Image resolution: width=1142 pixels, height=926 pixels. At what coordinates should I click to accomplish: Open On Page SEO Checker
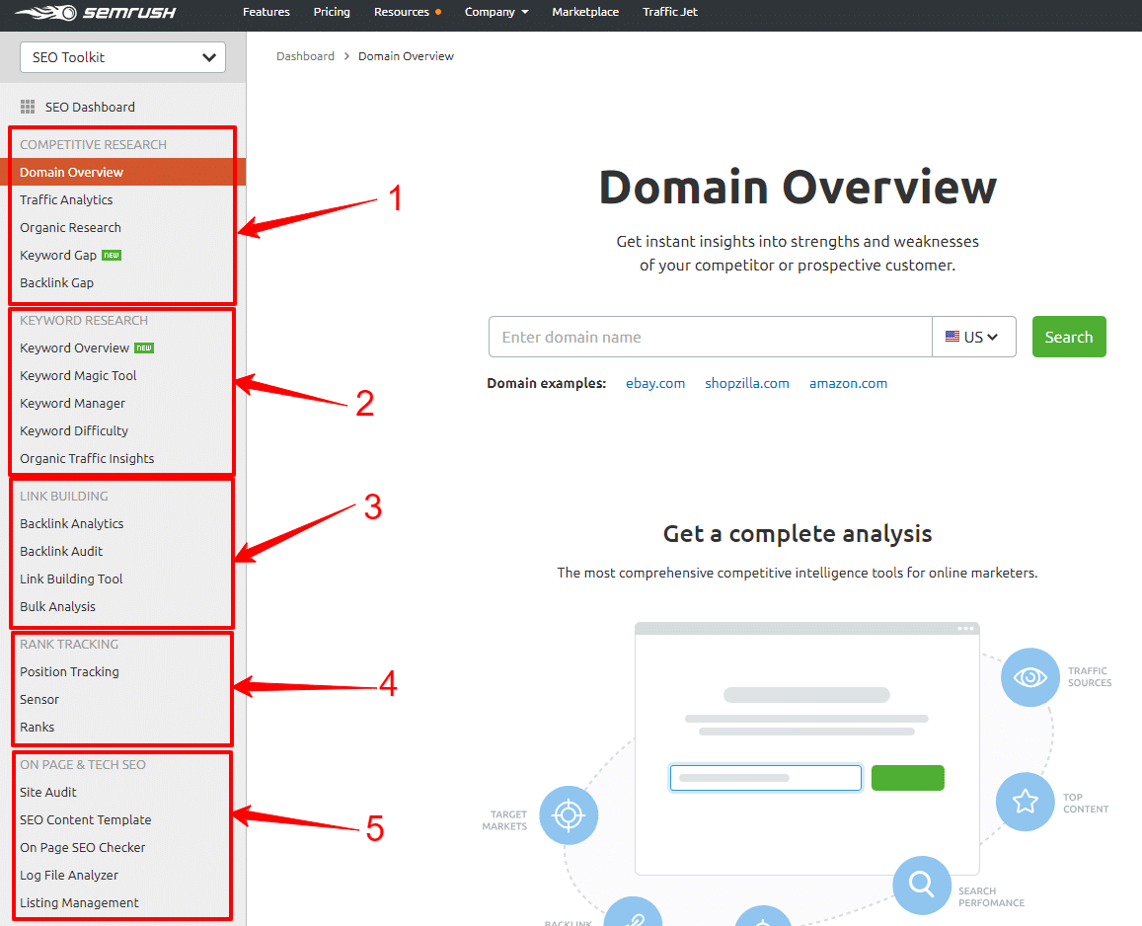(x=82, y=847)
